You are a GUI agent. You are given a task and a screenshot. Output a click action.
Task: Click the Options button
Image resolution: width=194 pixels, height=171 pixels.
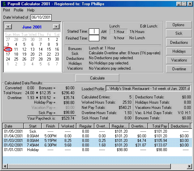coord(179,25)
